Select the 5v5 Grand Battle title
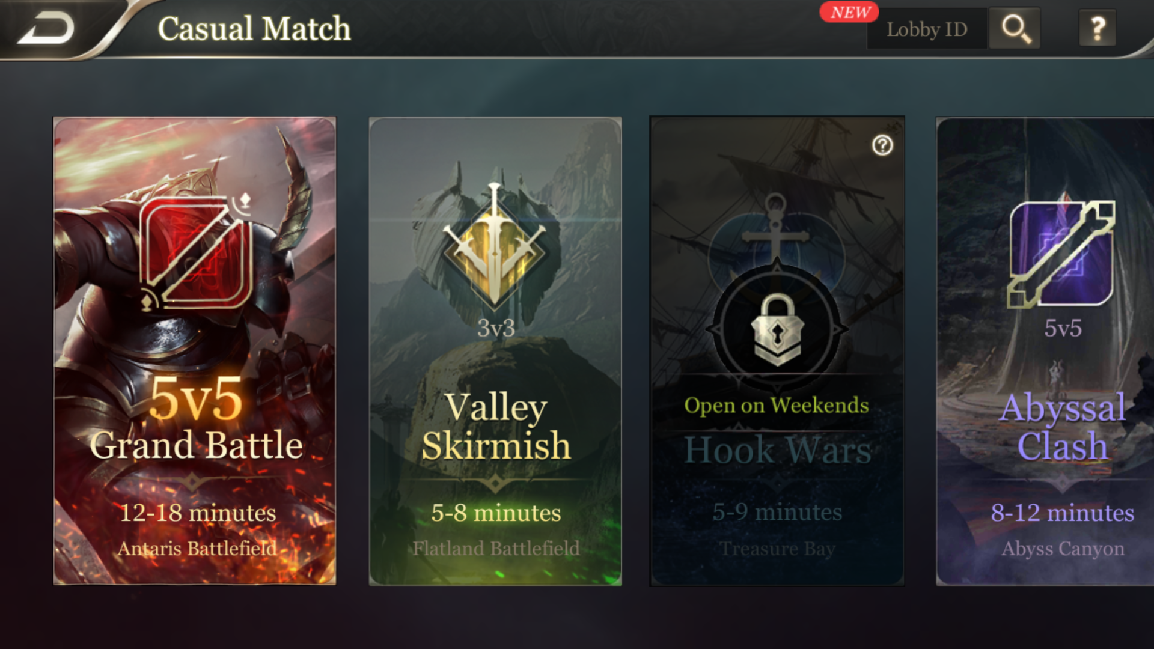Viewport: 1154px width, 649px height. coord(197,419)
